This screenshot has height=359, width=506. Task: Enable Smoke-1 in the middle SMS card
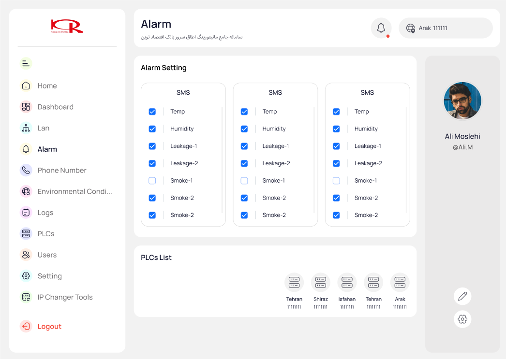(244, 181)
